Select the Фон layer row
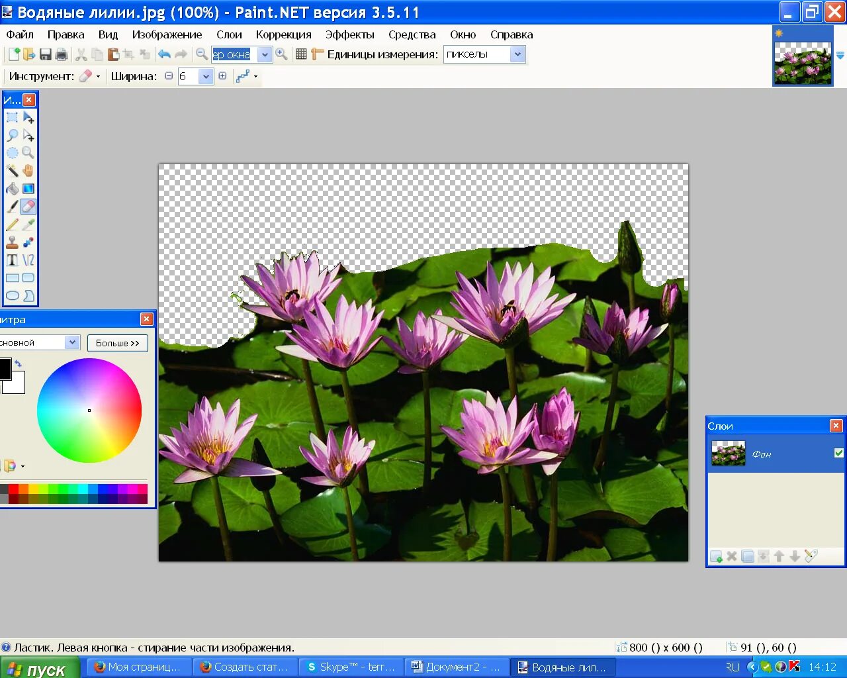 click(776, 454)
